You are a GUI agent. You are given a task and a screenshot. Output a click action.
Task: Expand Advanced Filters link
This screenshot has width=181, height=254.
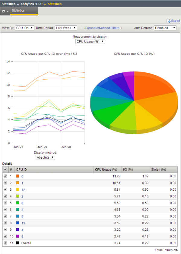click(x=103, y=28)
